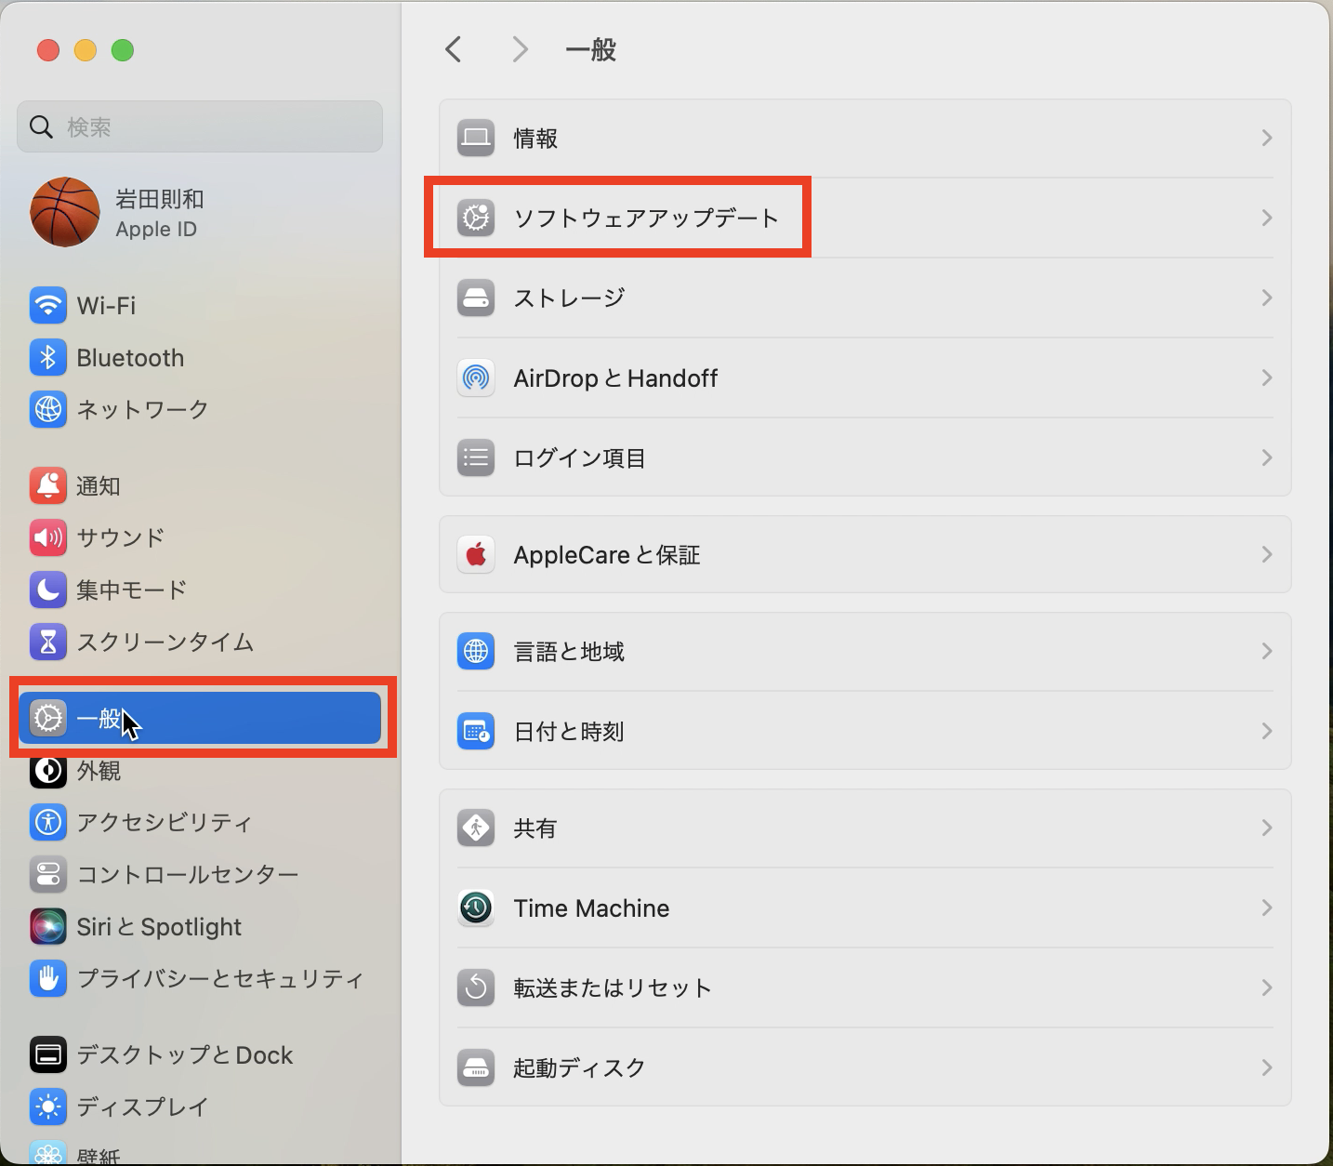Open the スクリーンタイム sidebar label

coord(165,642)
